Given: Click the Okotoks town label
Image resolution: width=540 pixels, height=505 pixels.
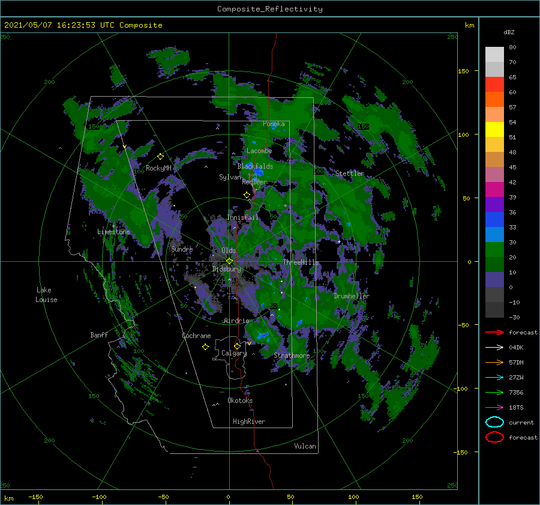Looking at the screenshot, I should pyautogui.click(x=240, y=401).
